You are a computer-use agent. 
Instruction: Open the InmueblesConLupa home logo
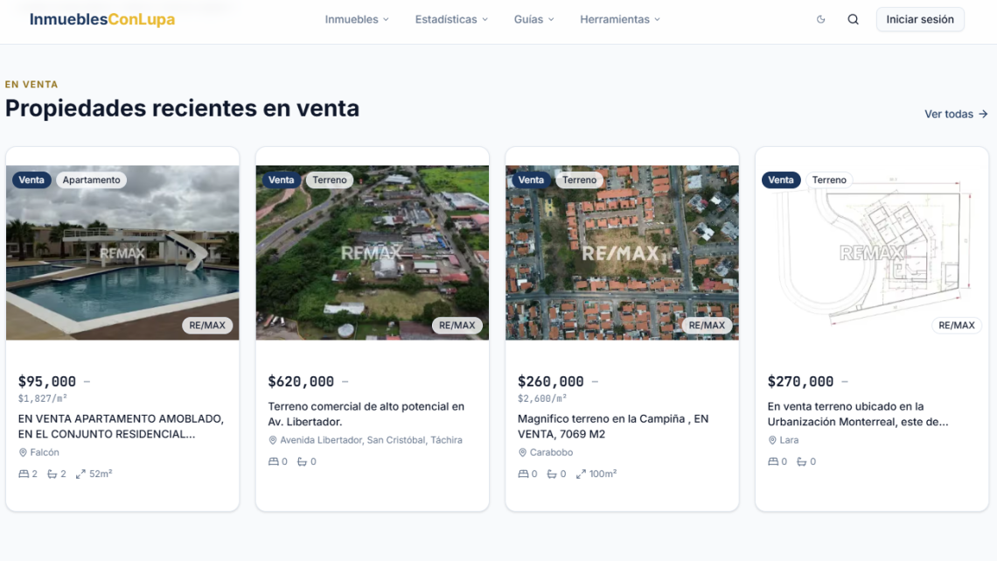click(x=102, y=19)
